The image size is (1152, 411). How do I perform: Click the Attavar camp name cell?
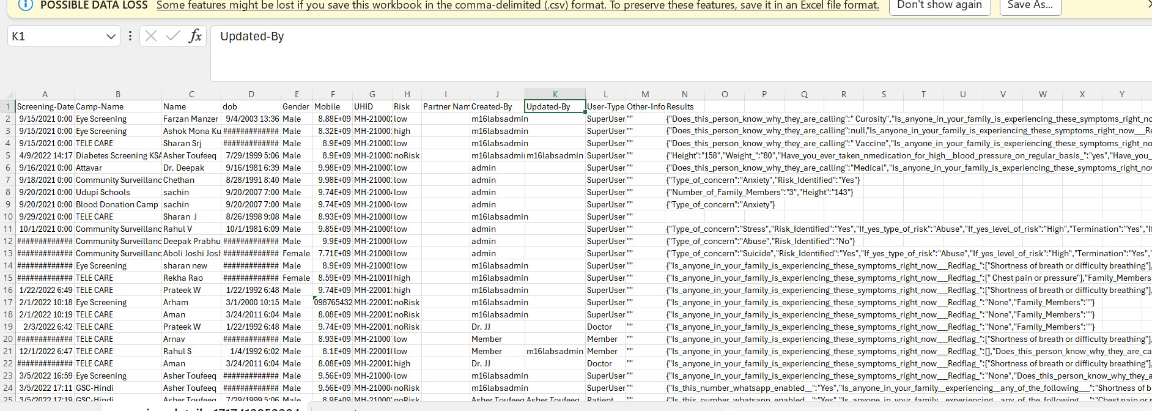coord(118,168)
